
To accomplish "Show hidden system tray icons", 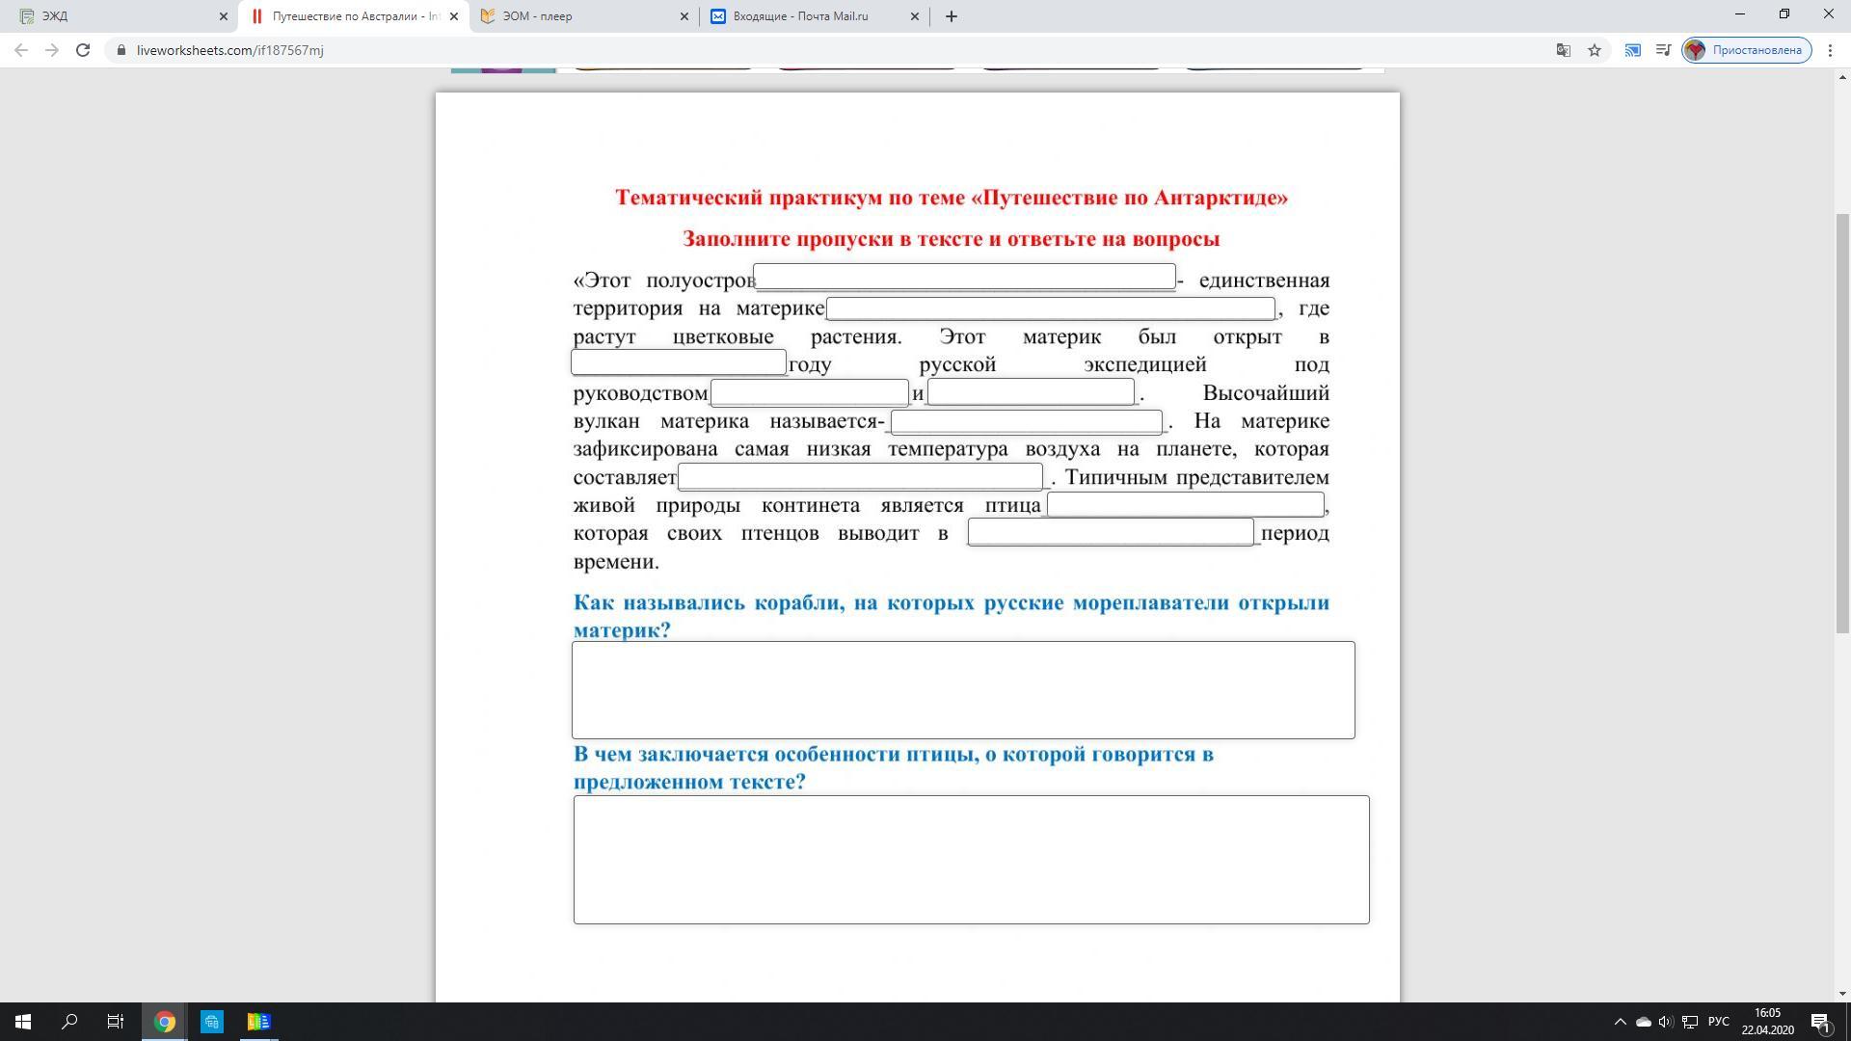I will (x=1620, y=1022).
